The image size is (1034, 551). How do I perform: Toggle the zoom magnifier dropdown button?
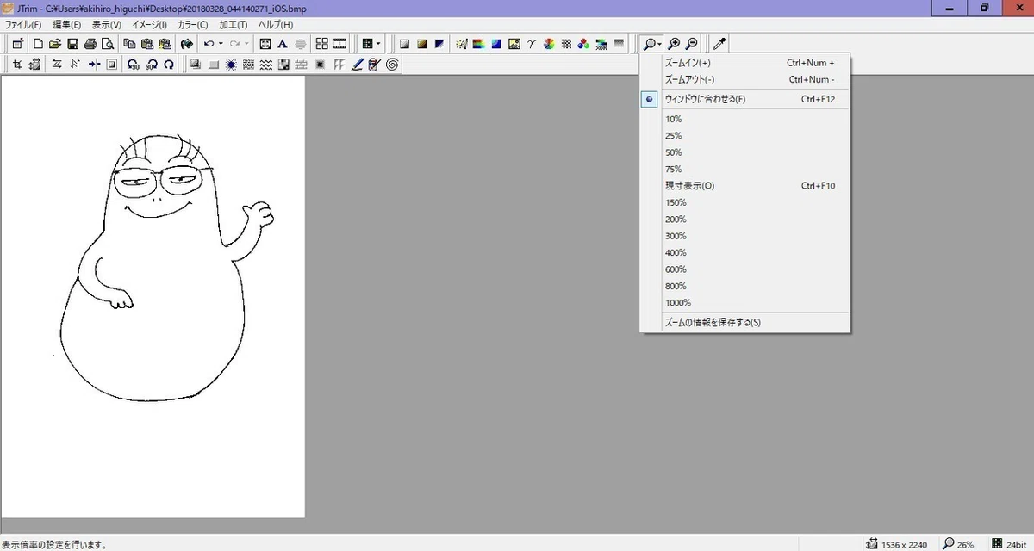[652, 44]
